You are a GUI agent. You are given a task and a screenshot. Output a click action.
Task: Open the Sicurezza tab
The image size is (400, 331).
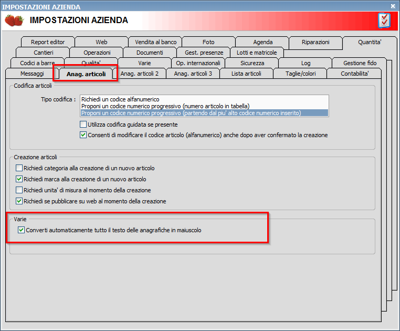pyautogui.click(x=252, y=63)
